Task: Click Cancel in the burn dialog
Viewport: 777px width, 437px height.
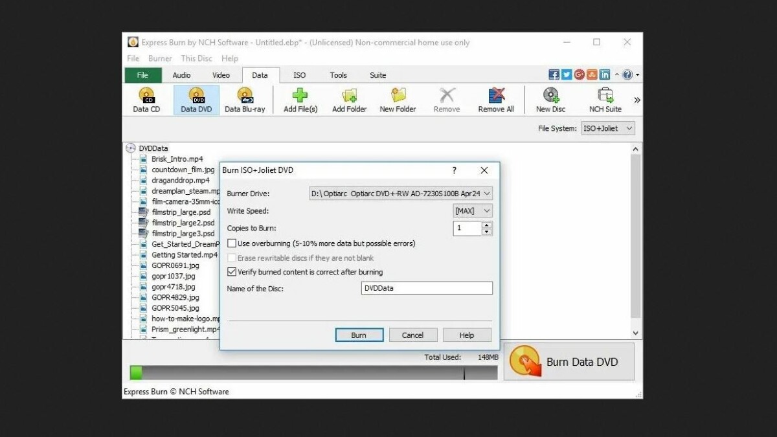Action: click(412, 335)
